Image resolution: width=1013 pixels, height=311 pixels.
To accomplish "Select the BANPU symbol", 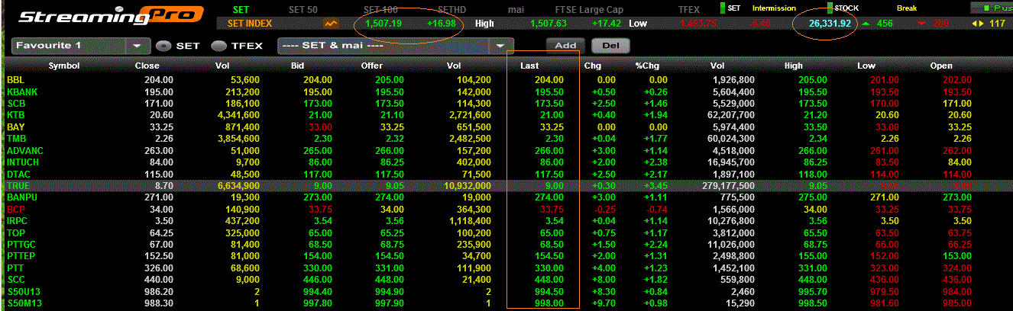I will click(x=22, y=197).
